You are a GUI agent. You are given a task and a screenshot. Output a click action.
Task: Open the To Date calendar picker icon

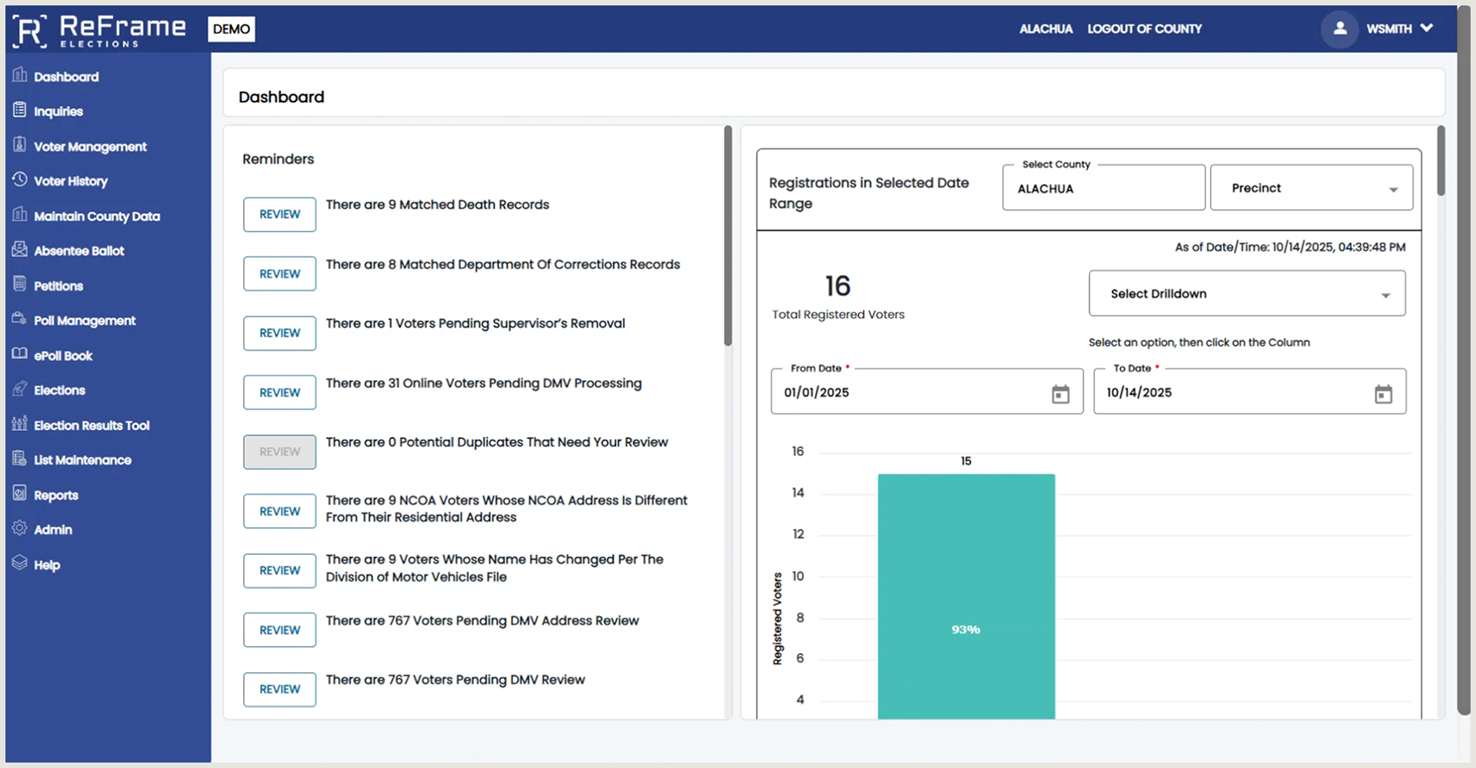(1383, 394)
